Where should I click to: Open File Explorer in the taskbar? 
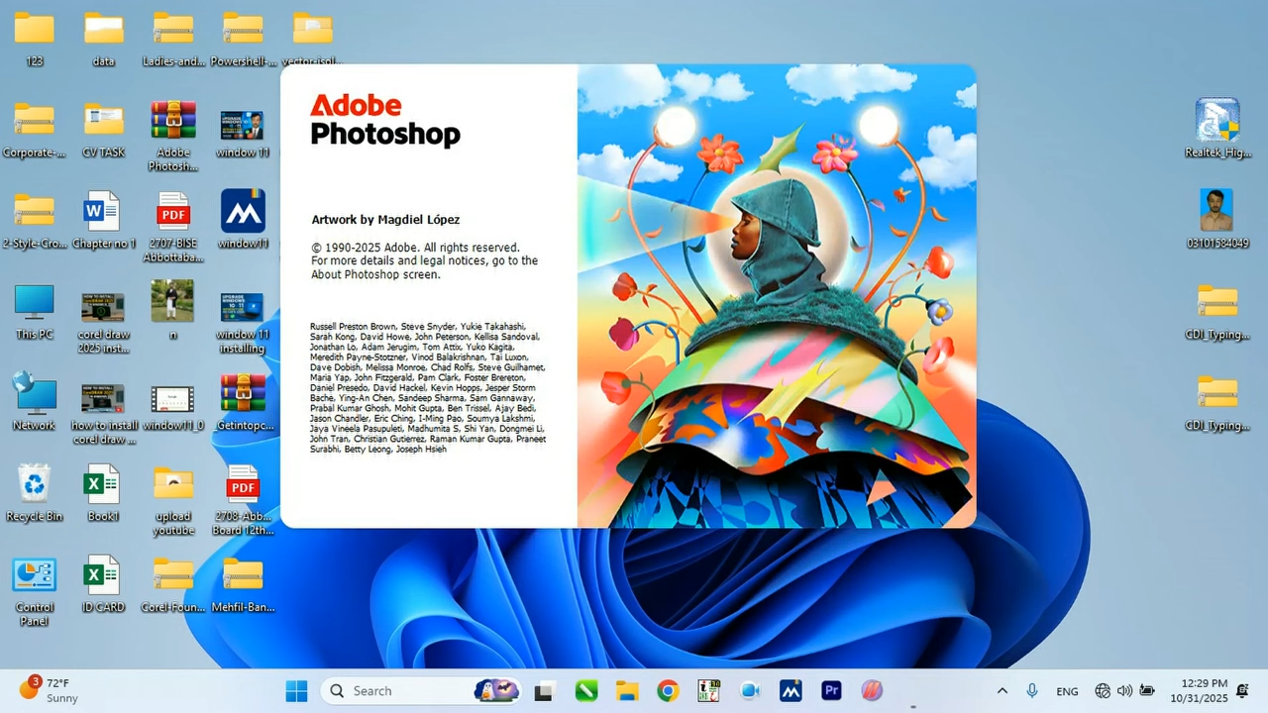(x=626, y=691)
